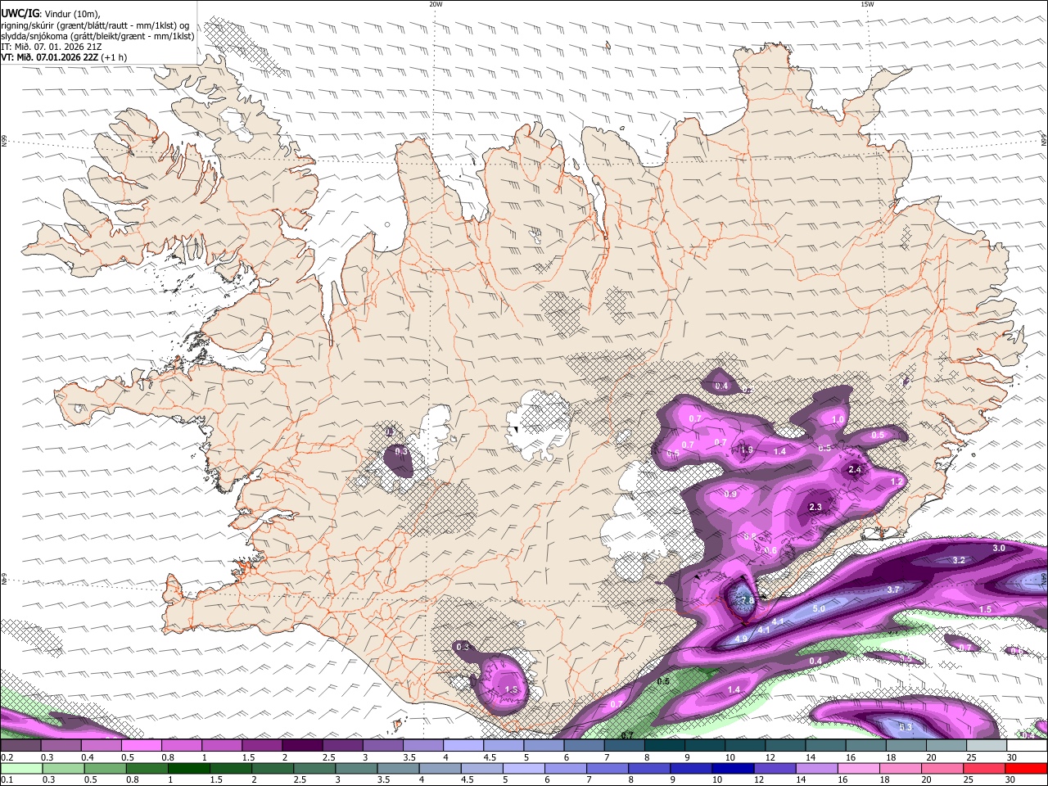Select palest green first swatch, rain legend
This screenshot has height=786, width=1048.
[x=21, y=768]
